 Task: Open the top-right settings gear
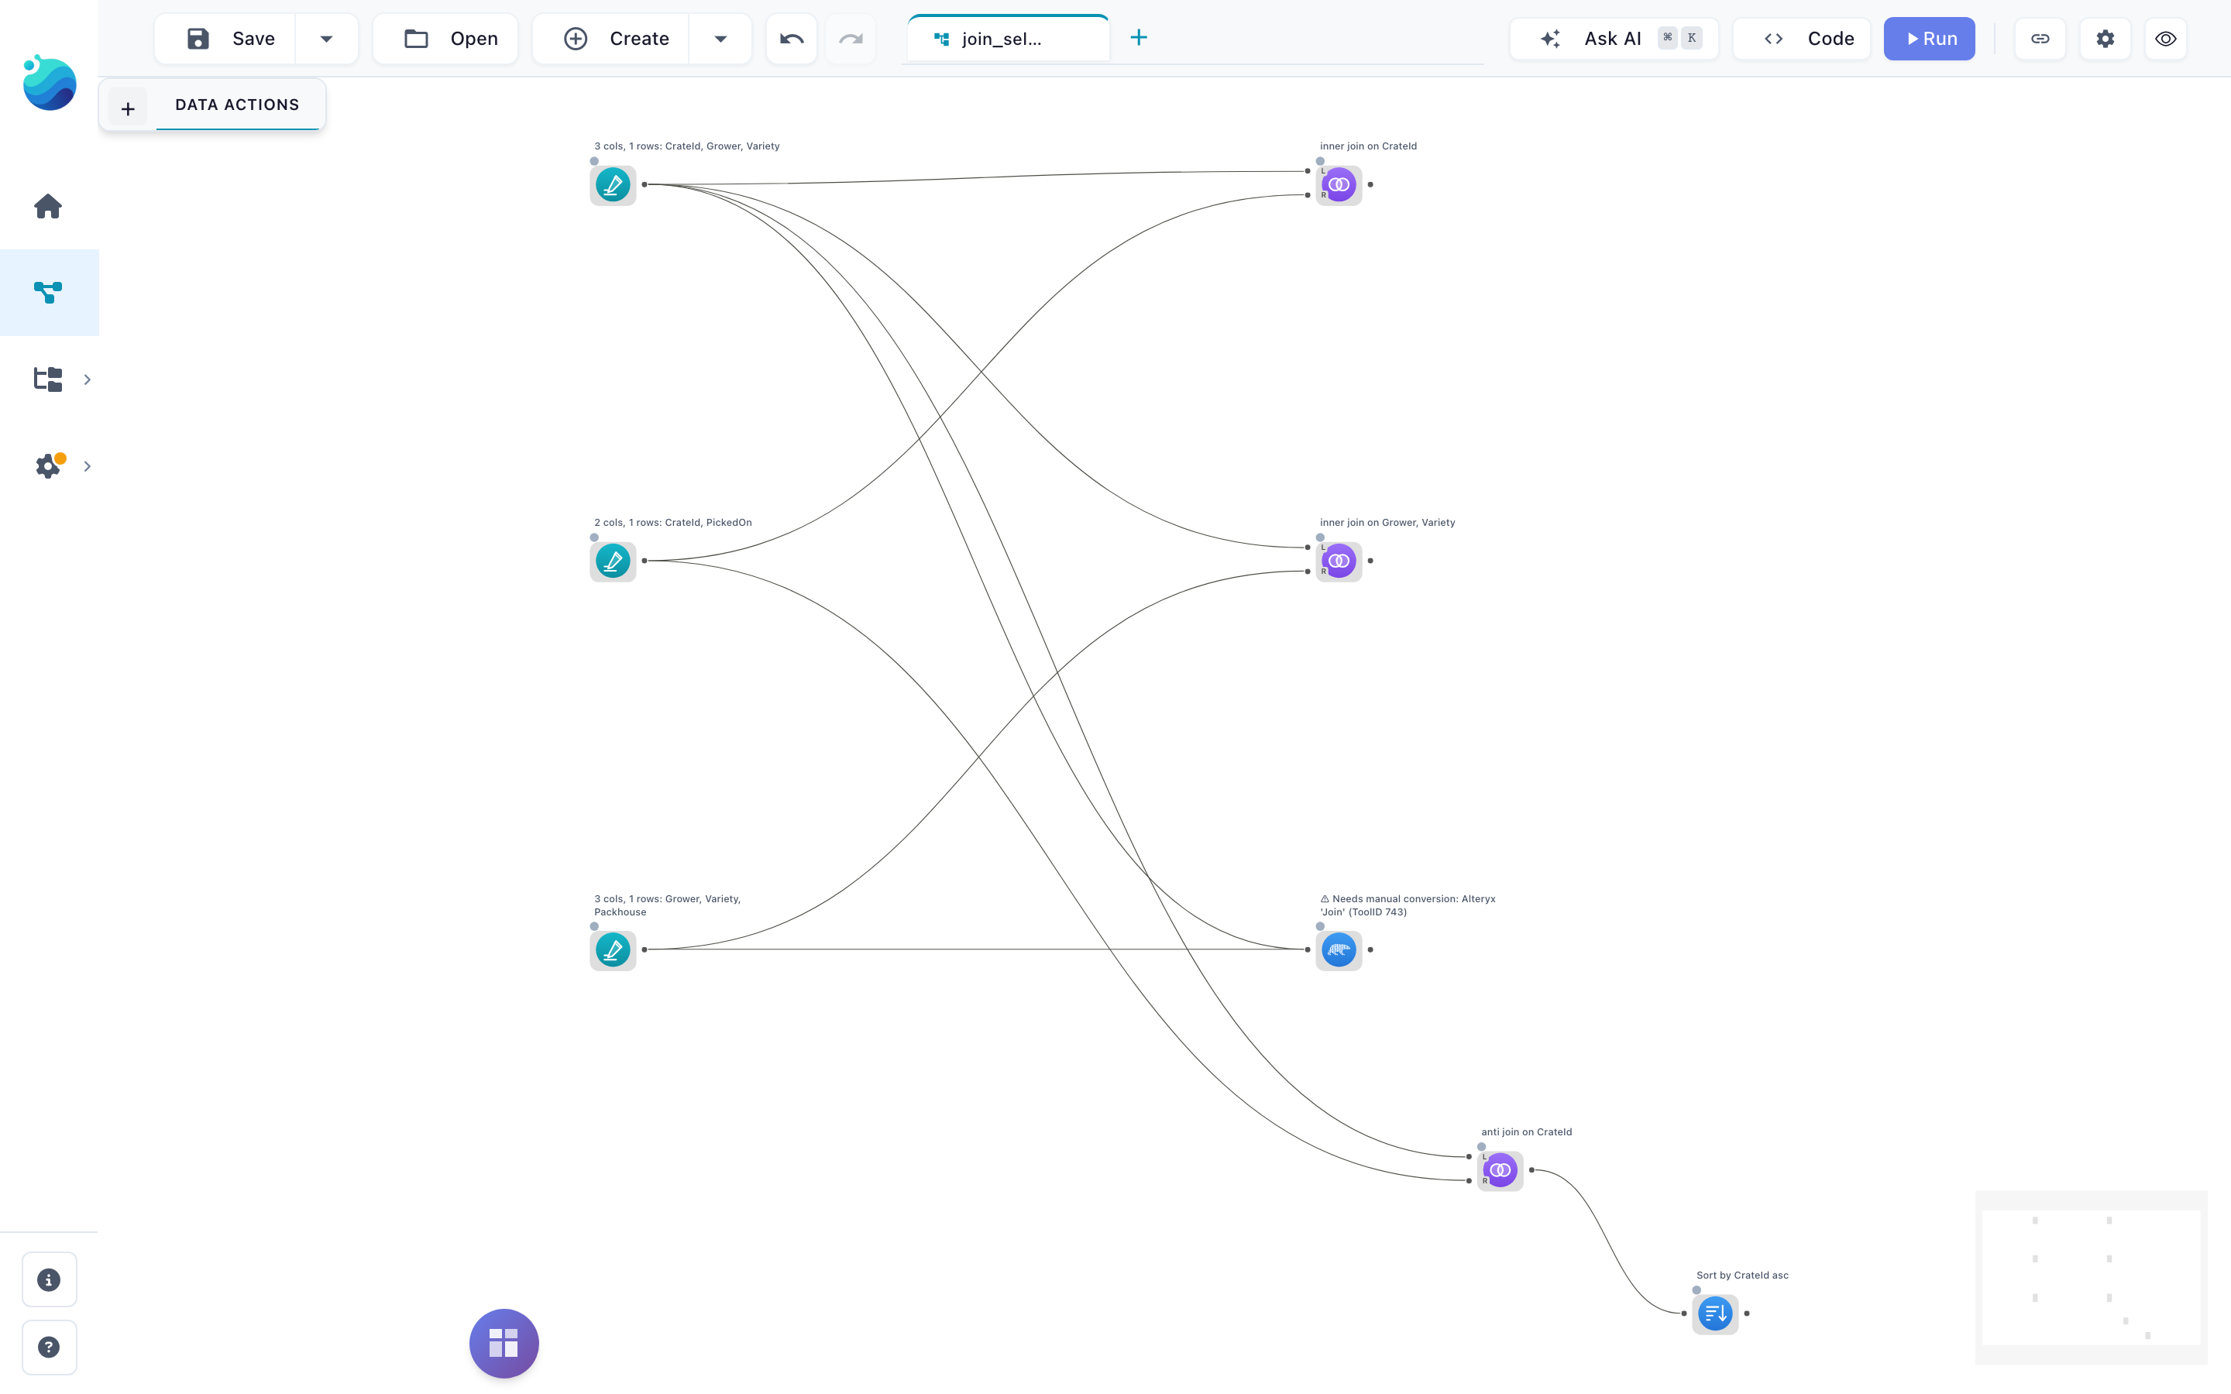click(x=2106, y=39)
